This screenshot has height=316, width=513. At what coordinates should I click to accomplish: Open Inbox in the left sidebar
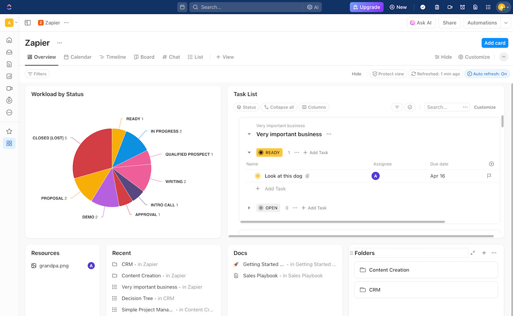[x=9, y=52]
